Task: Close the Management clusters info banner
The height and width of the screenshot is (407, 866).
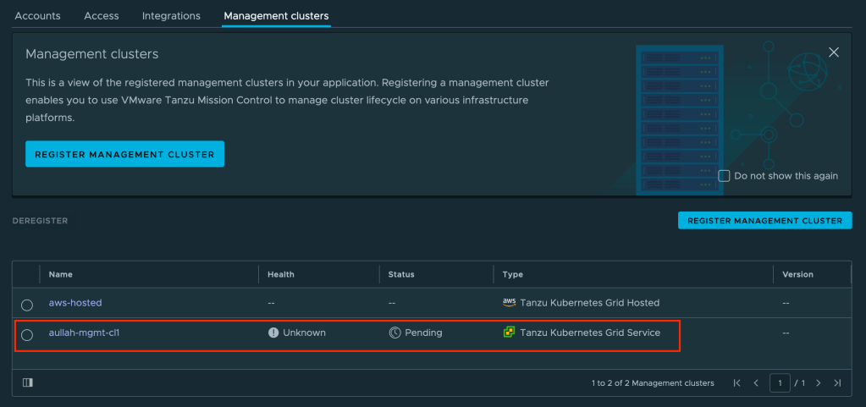Action: pyautogui.click(x=833, y=52)
